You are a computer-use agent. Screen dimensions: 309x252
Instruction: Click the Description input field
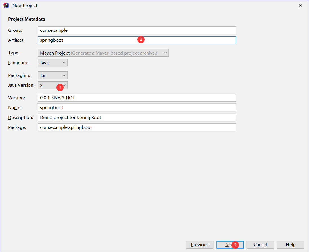point(137,117)
